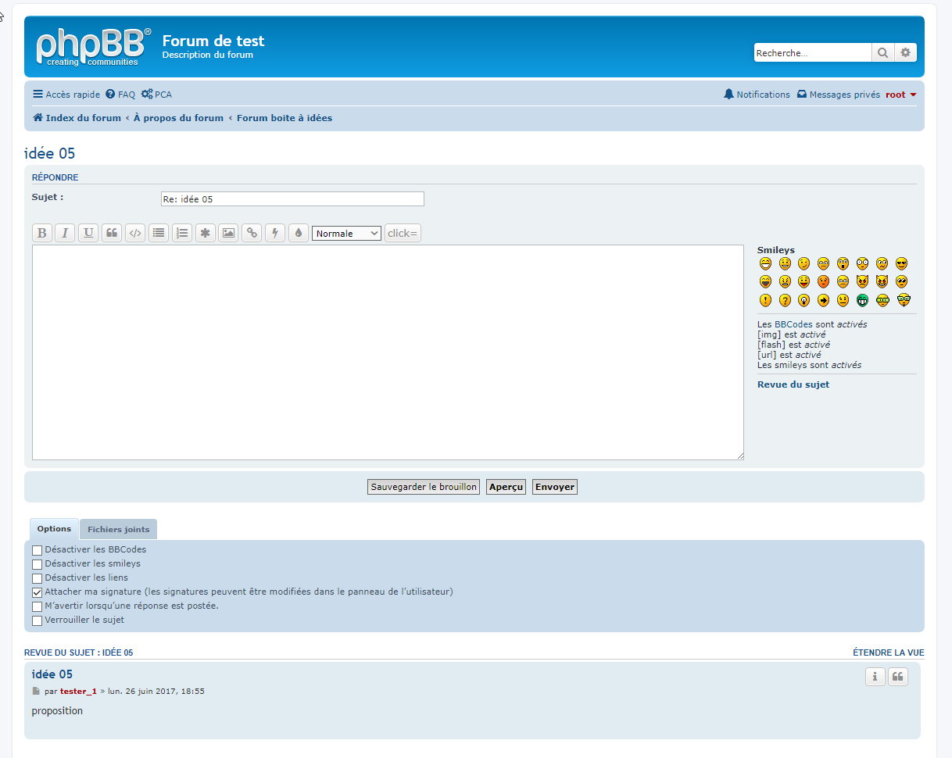Tick the Verrouiller le sujet checkbox

tap(38, 620)
